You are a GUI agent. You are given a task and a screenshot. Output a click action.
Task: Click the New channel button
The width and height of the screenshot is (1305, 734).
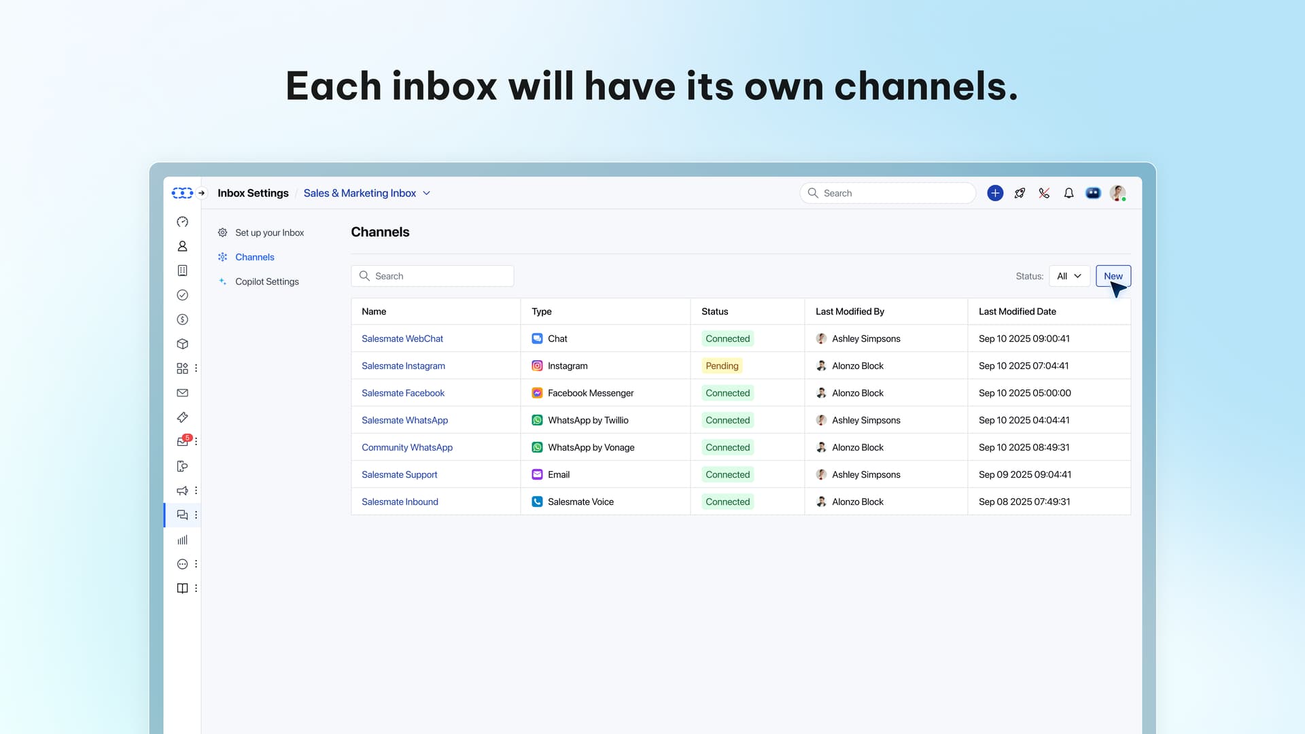click(1113, 276)
